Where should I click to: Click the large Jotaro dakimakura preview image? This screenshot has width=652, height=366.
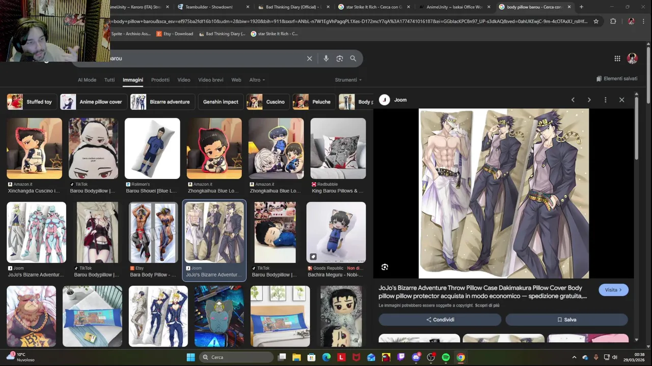504,193
